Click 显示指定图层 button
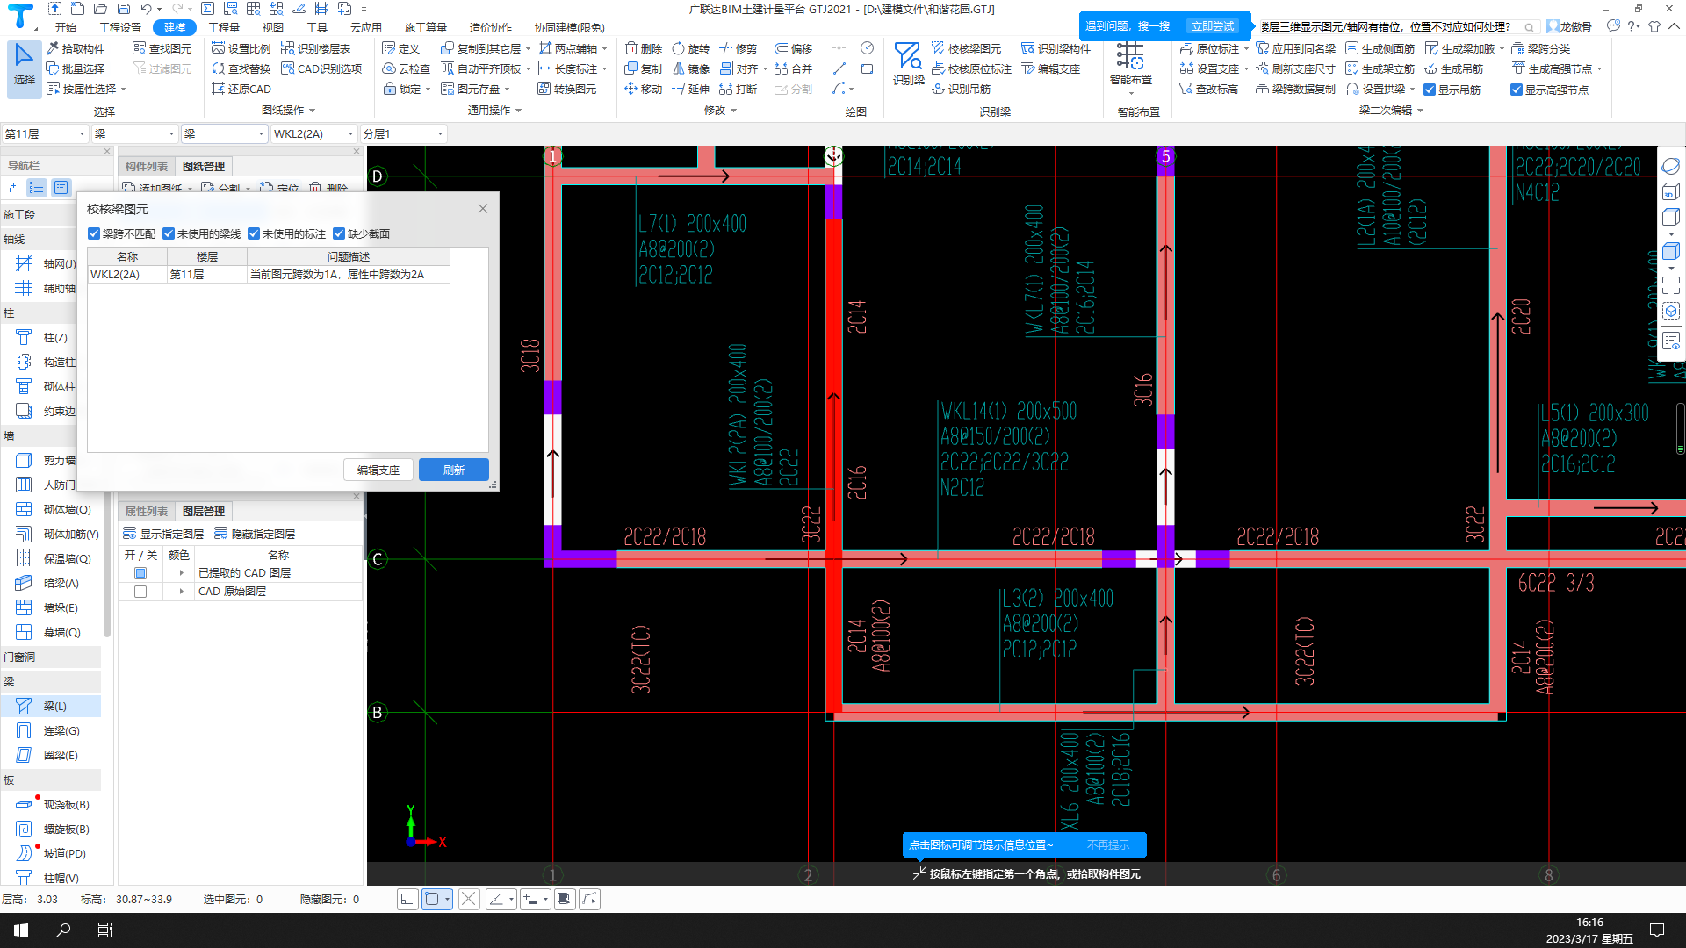The image size is (1686, 948). [x=163, y=534]
